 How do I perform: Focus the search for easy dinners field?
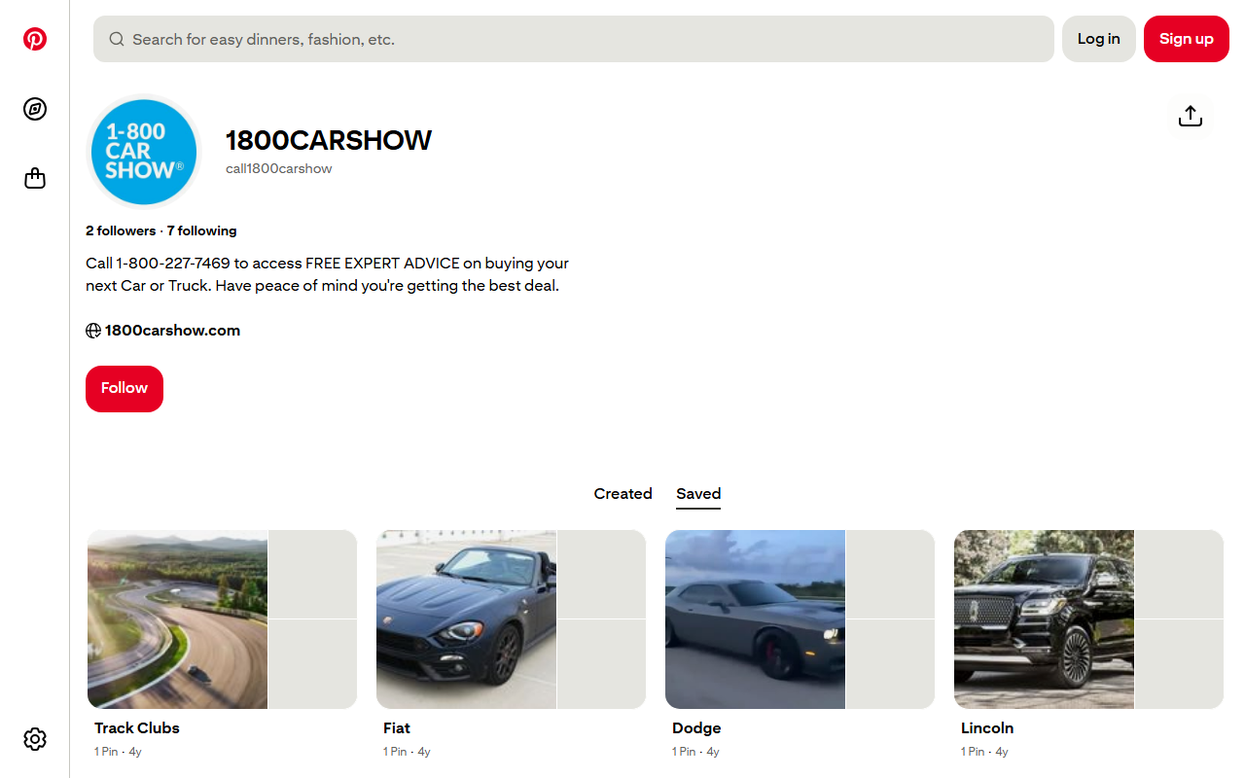click(x=574, y=39)
